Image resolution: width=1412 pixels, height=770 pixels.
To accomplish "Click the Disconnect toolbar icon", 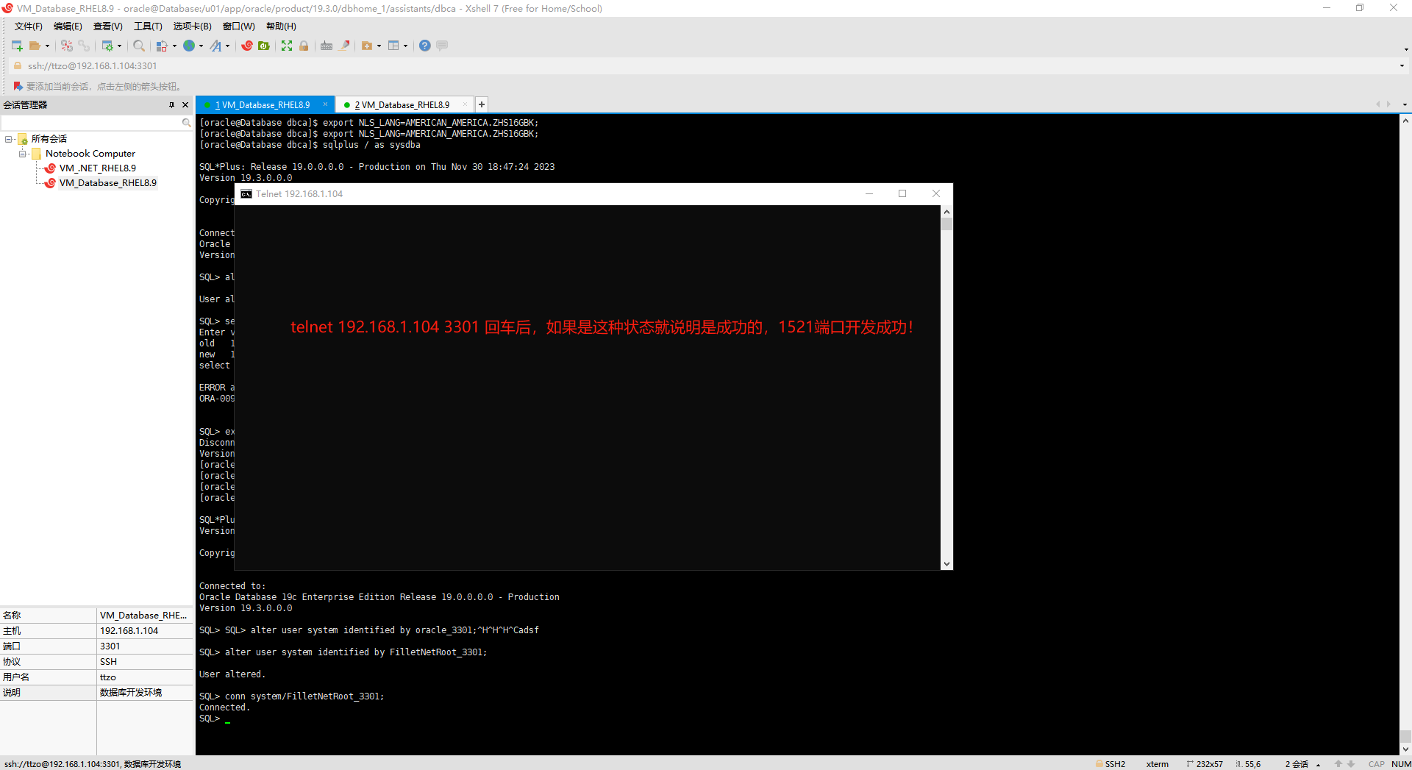I will tap(67, 46).
